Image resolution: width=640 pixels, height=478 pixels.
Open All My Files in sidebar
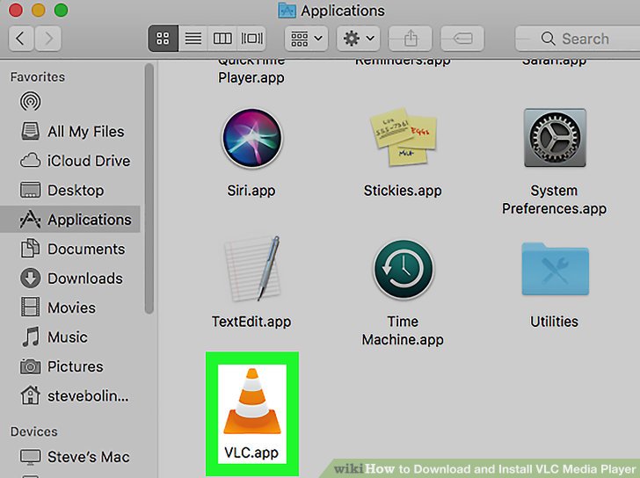pyautogui.click(x=72, y=132)
